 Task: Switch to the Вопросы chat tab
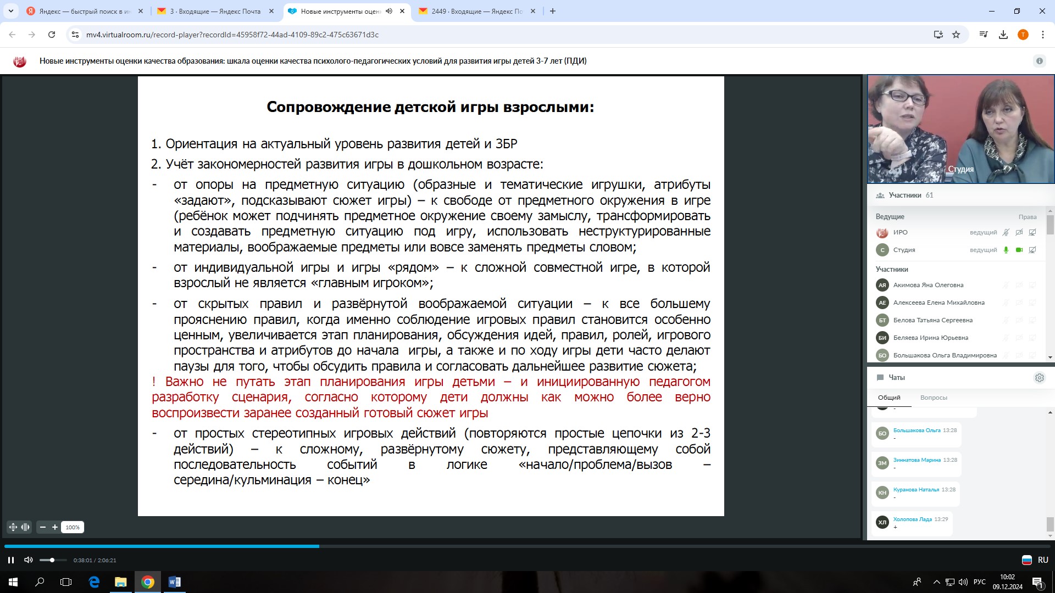pos(934,398)
